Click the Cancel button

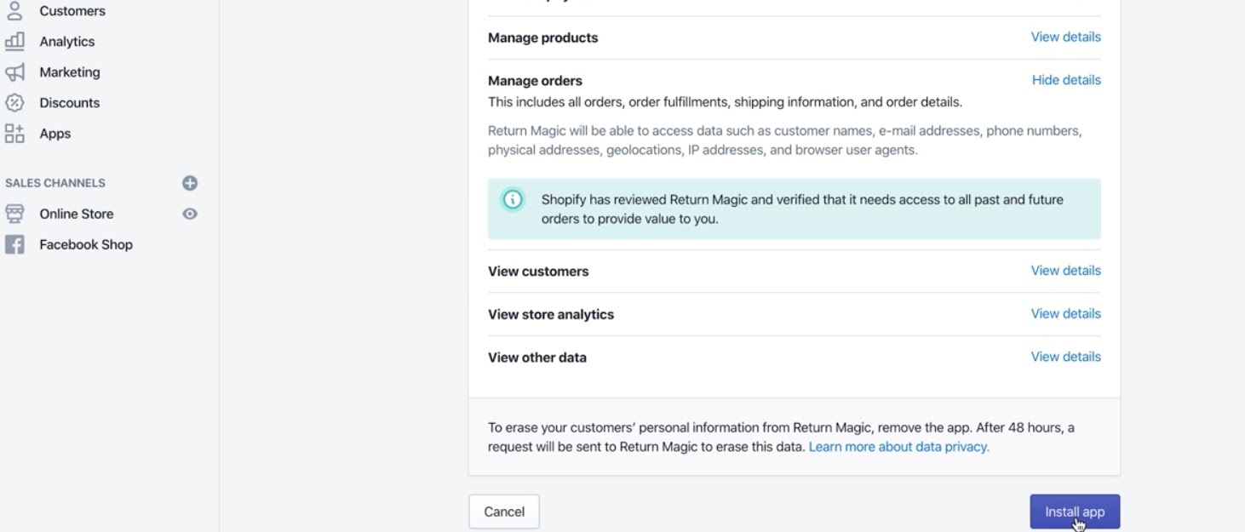pos(503,512)
